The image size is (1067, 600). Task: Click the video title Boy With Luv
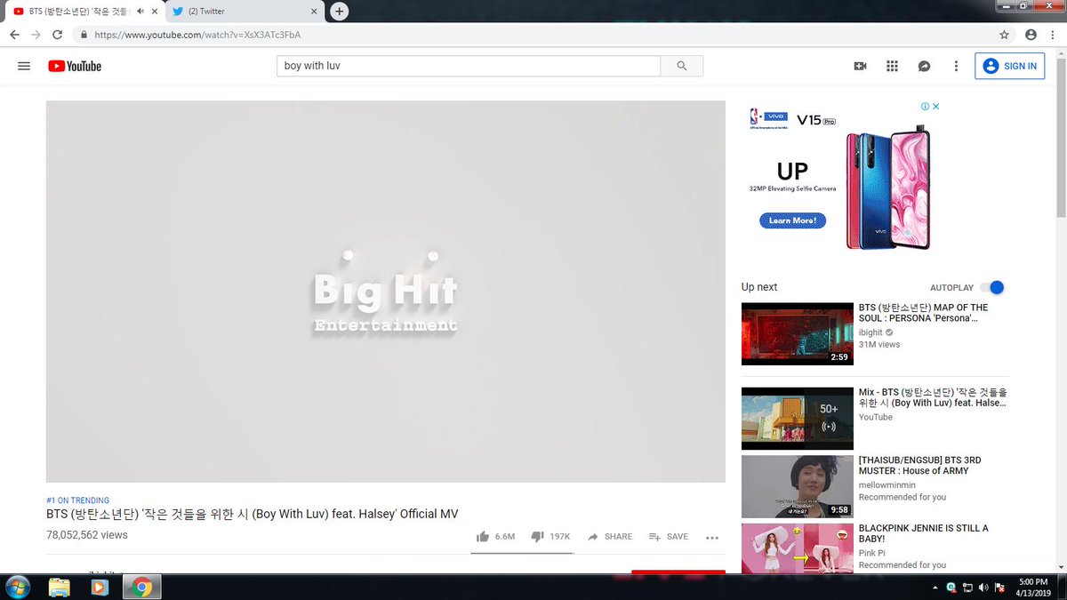(x=253, y=514)
